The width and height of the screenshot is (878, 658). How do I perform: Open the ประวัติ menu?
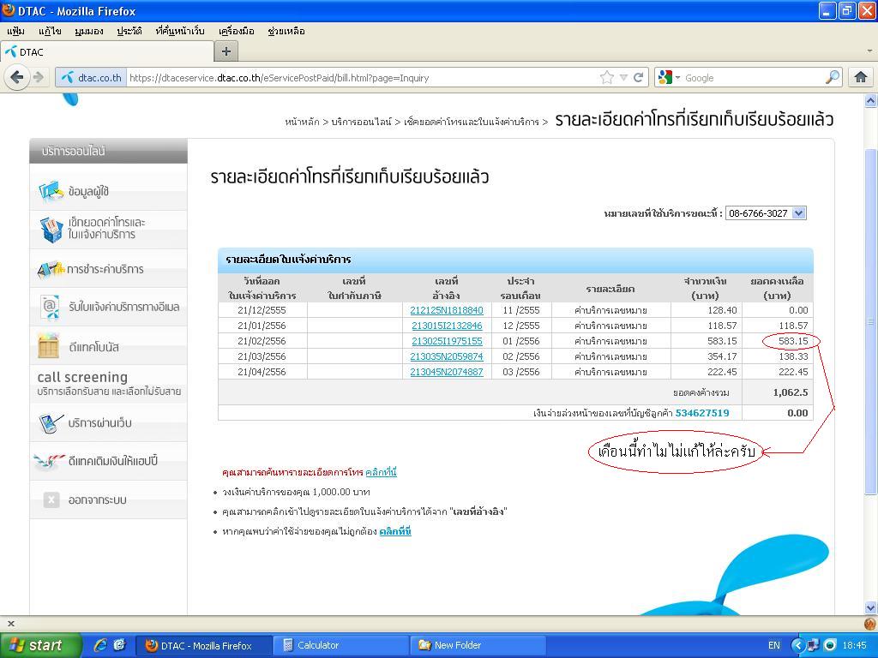click(x=129, y=32)
